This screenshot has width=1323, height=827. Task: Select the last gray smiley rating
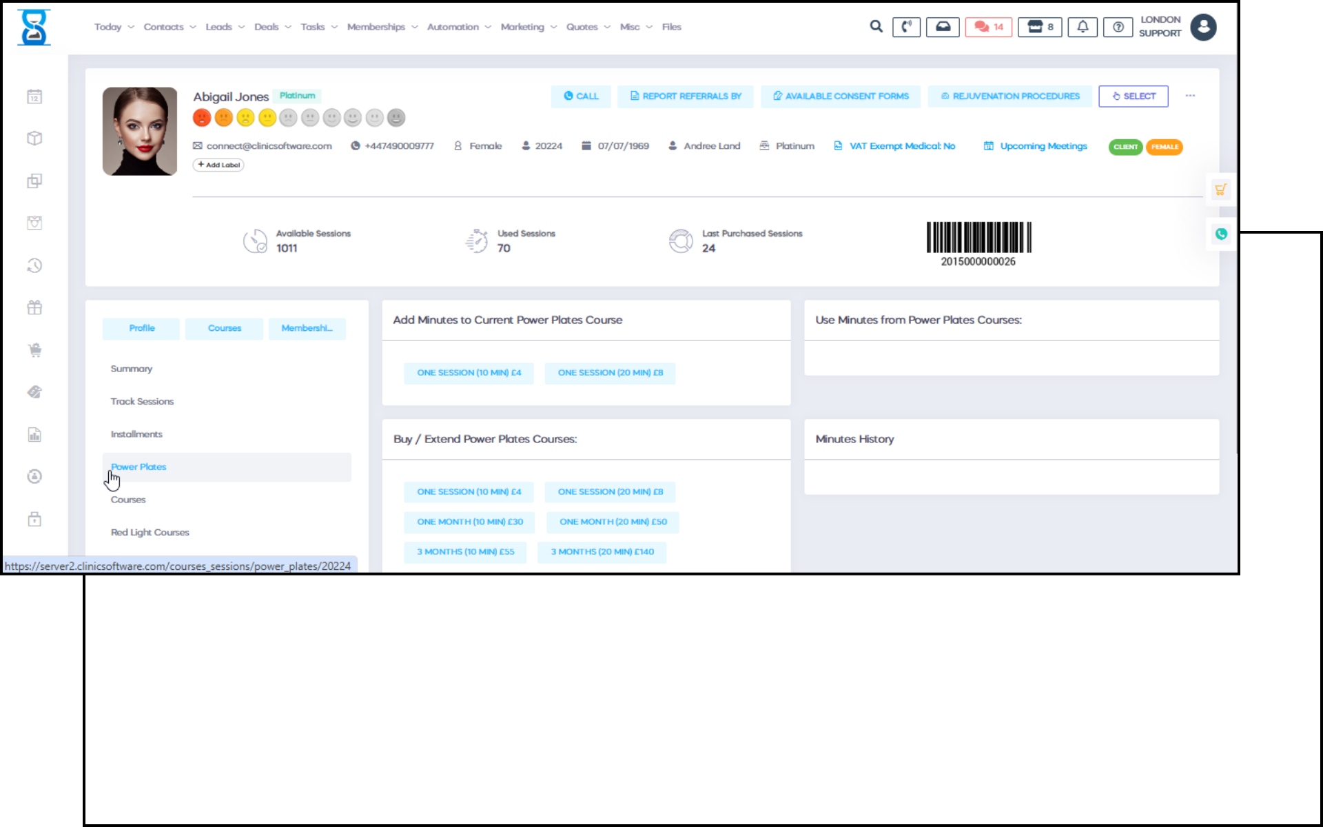tap(396, 118)
